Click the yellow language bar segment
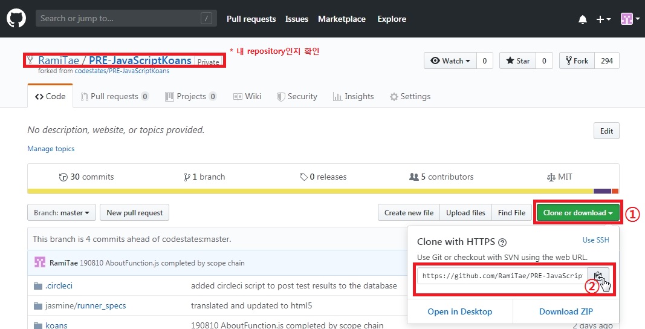Screen dimensions: 645x329 tap(310, 191)
